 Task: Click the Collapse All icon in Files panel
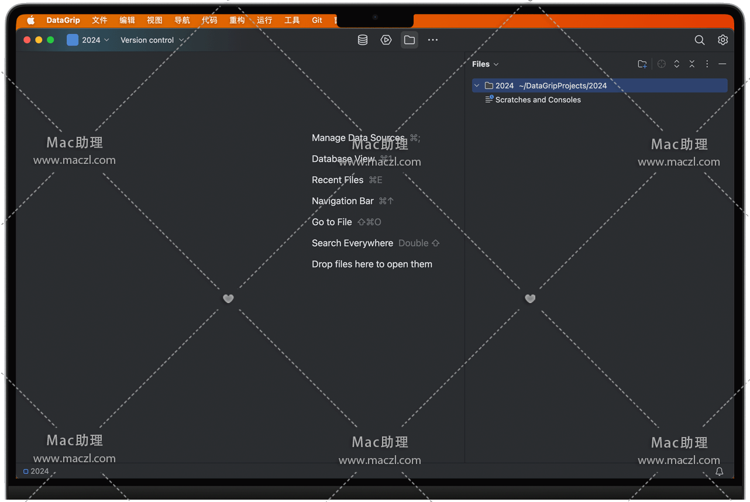[x=692, y=64]
